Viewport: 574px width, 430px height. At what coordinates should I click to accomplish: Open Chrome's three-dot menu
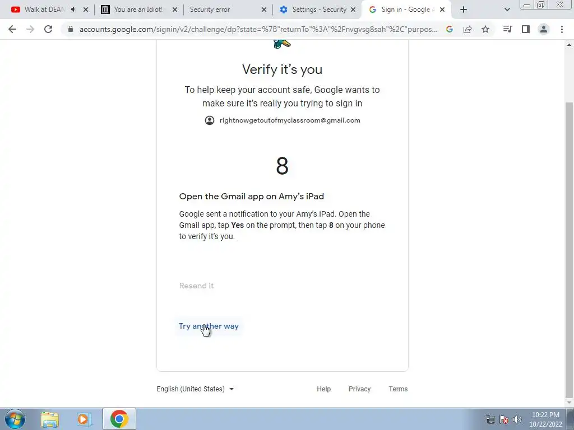[562, 29]
